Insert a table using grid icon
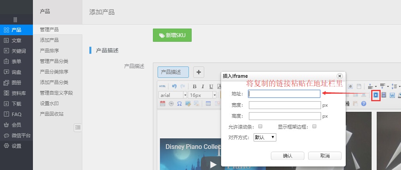The height and width of the screenshot is (170, 401). [x=208, y=104]
